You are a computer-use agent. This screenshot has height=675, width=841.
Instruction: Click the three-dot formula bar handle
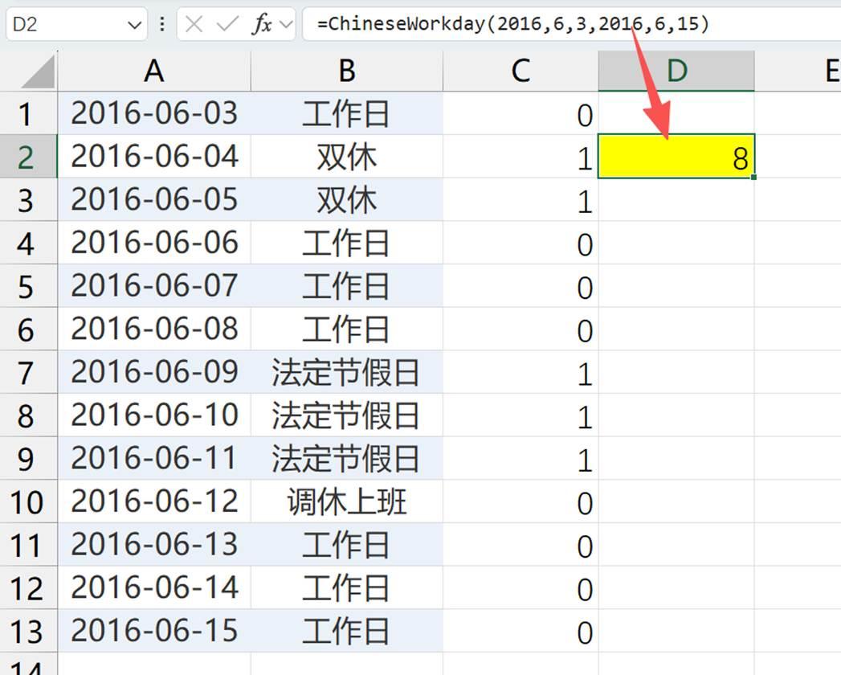(x=162, y=24)
